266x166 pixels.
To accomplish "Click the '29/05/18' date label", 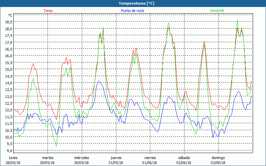I will coord(47,163).
